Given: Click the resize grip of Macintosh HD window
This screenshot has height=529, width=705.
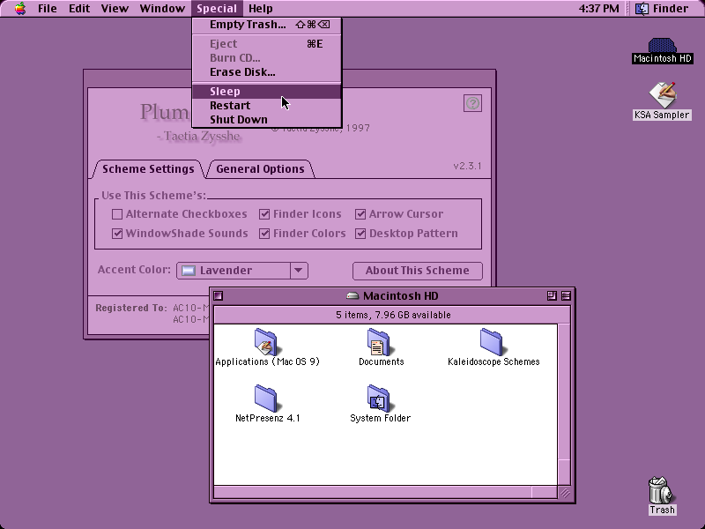Looking at the screenshot, I should click(565, 493).
